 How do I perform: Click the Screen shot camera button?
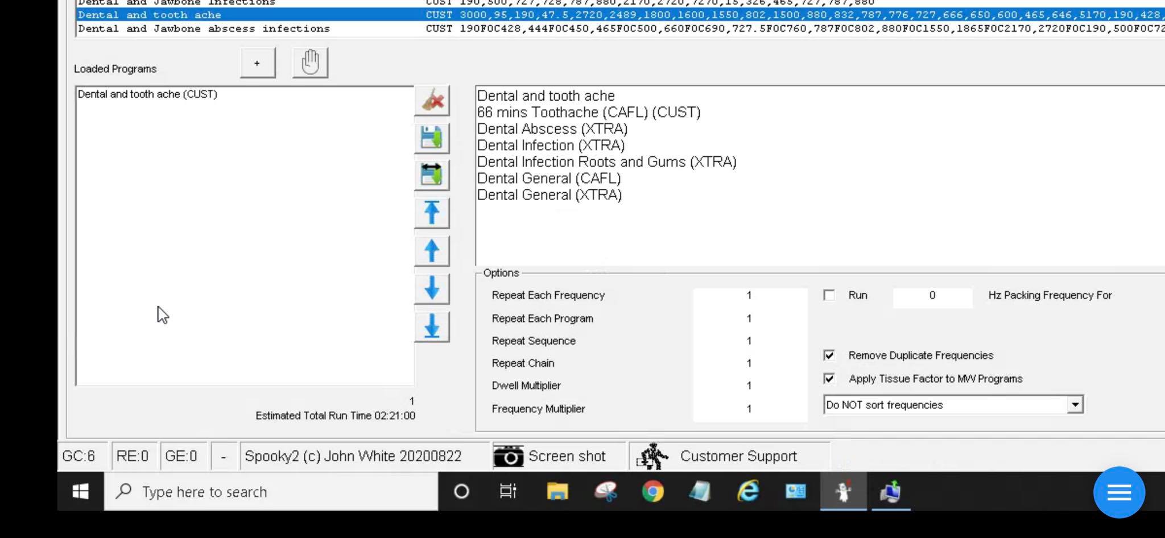click(550, 456)
